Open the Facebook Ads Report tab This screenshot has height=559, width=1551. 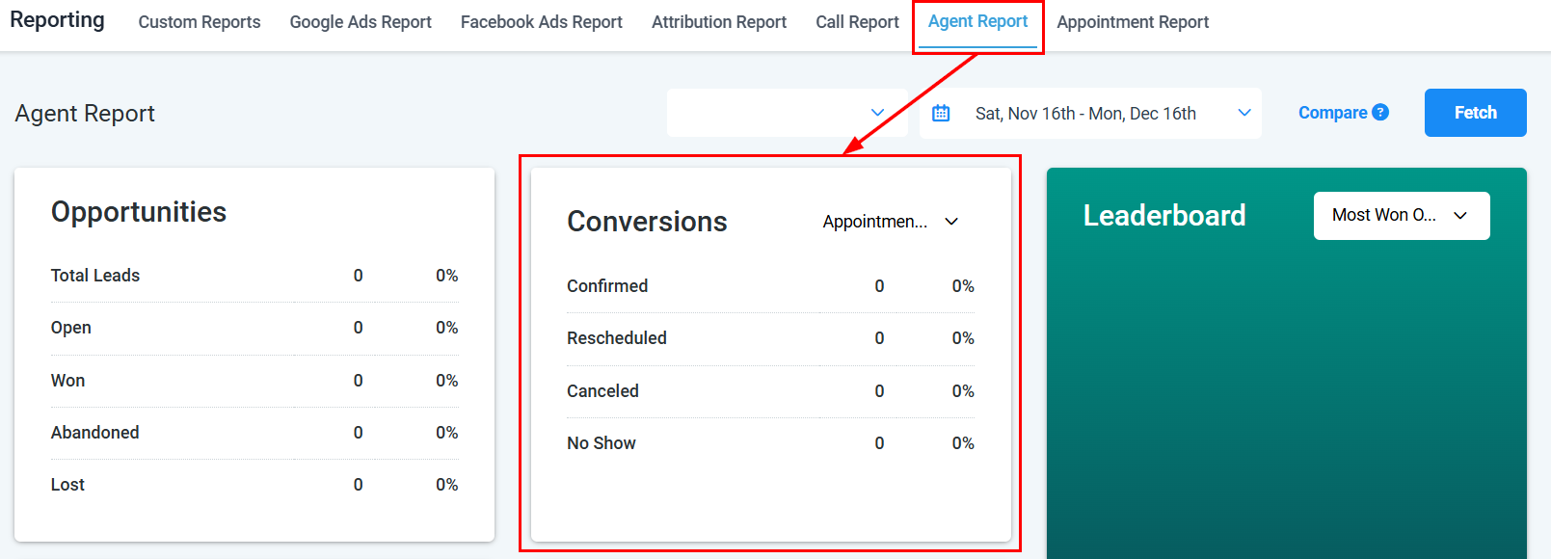pos(541,22)
